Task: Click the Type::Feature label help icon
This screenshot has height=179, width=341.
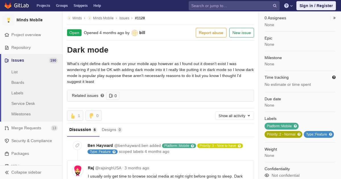Action: click(331, 134)
